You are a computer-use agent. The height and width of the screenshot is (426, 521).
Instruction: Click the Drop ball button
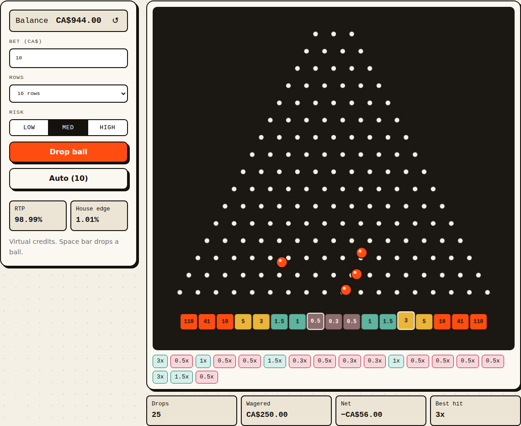click(x=69, y=152)
